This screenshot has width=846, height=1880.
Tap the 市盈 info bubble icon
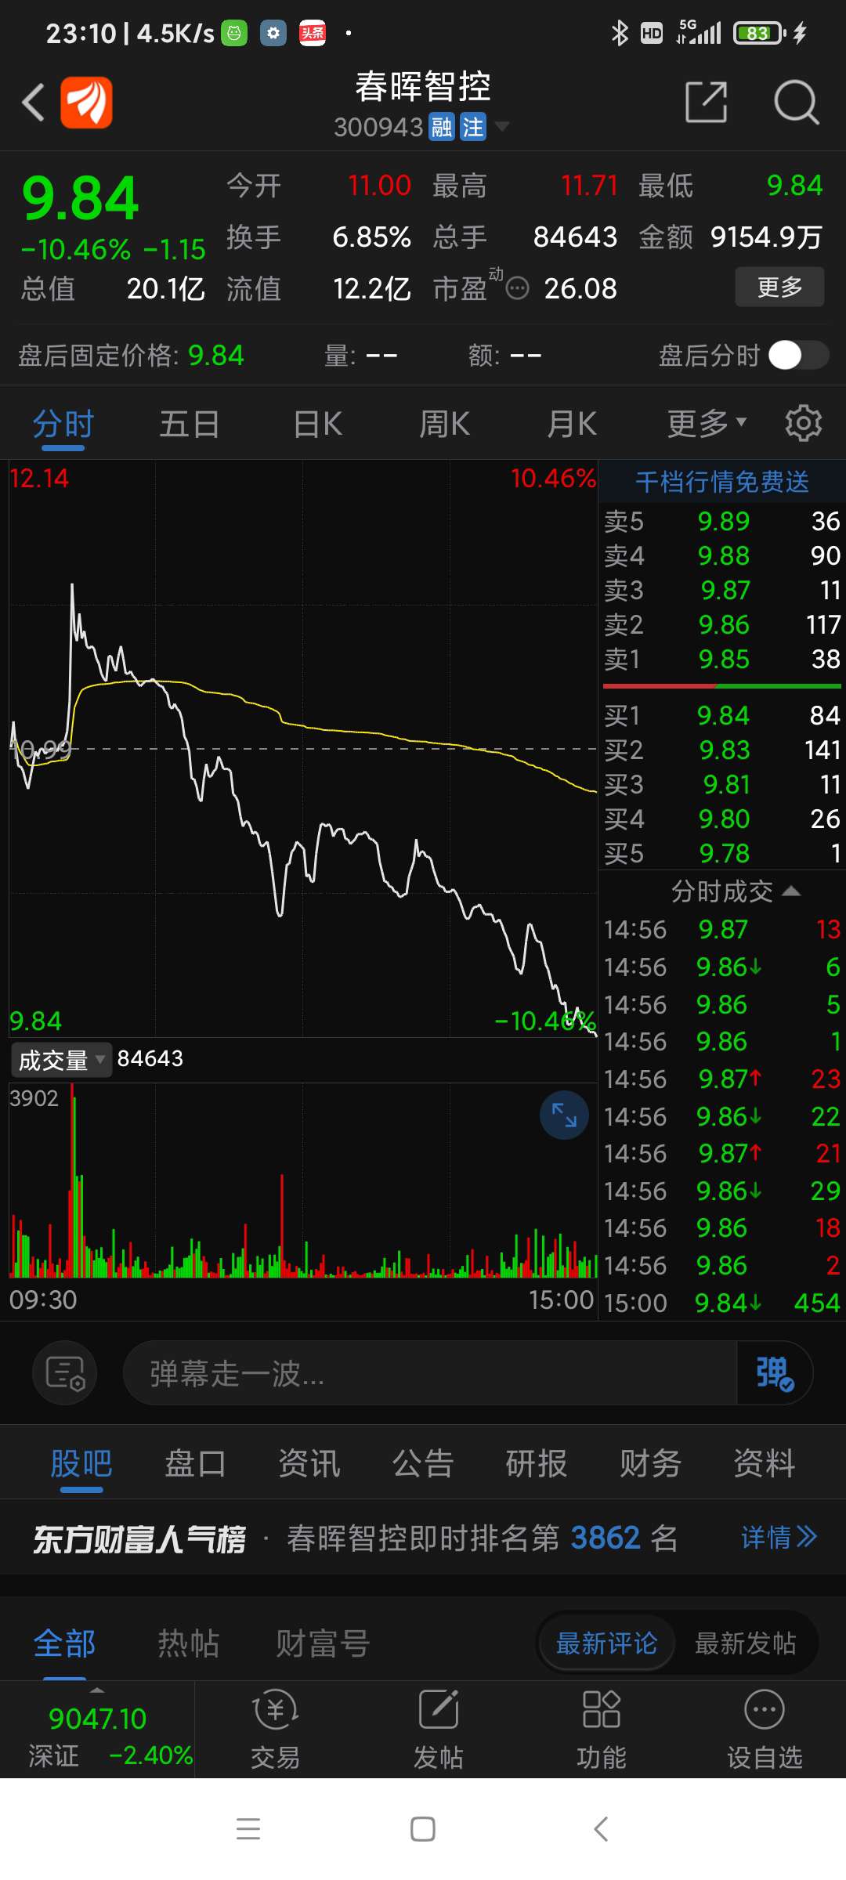517,289
